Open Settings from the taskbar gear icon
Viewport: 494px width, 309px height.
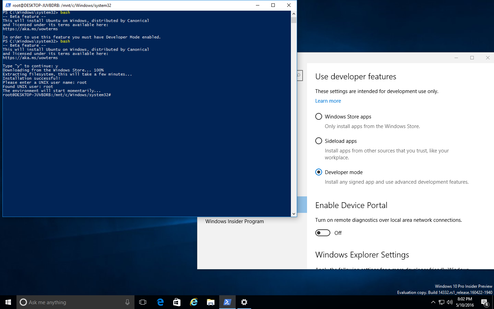(244, 302)
